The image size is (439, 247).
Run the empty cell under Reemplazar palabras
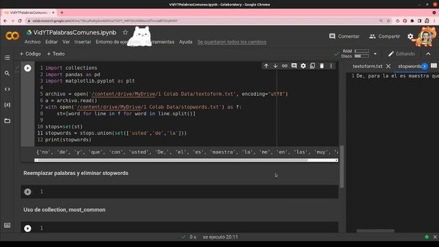pyautogui.click(x=27, y=192)
